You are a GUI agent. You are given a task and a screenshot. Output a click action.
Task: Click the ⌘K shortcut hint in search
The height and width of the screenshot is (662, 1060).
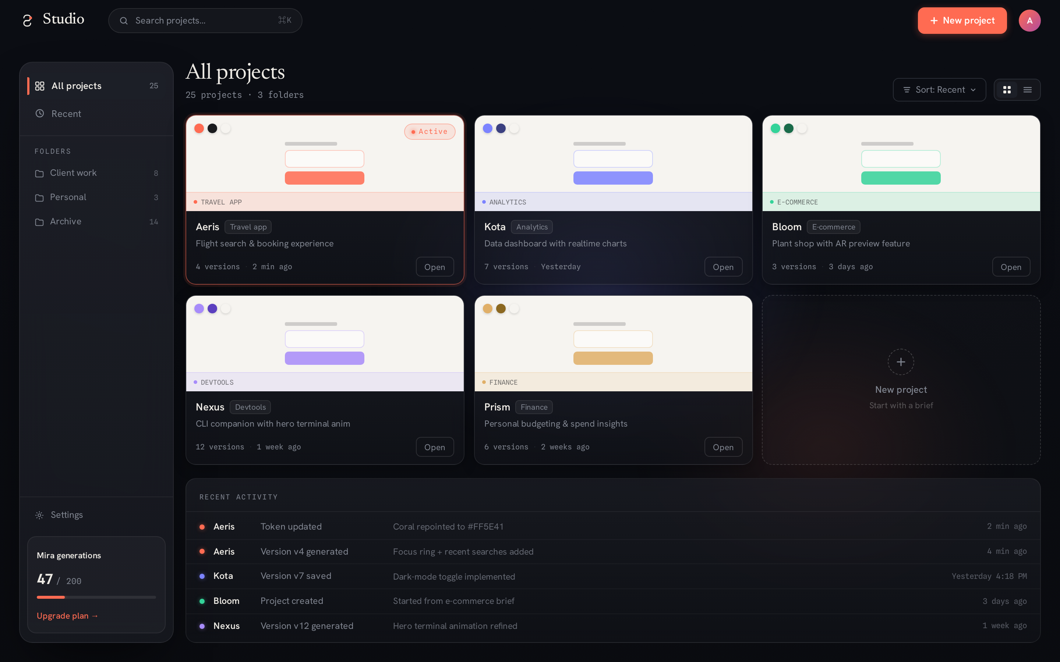[x=285, y=21]
